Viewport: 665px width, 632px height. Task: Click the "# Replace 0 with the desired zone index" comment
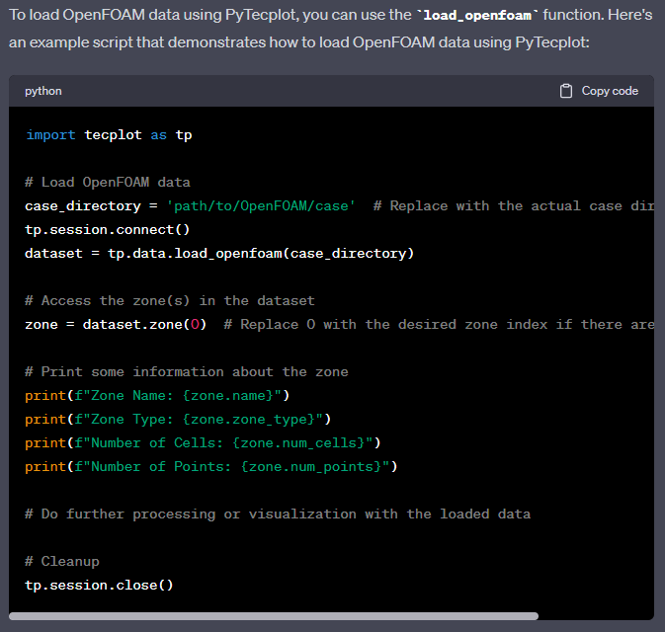tap(439, 325)
